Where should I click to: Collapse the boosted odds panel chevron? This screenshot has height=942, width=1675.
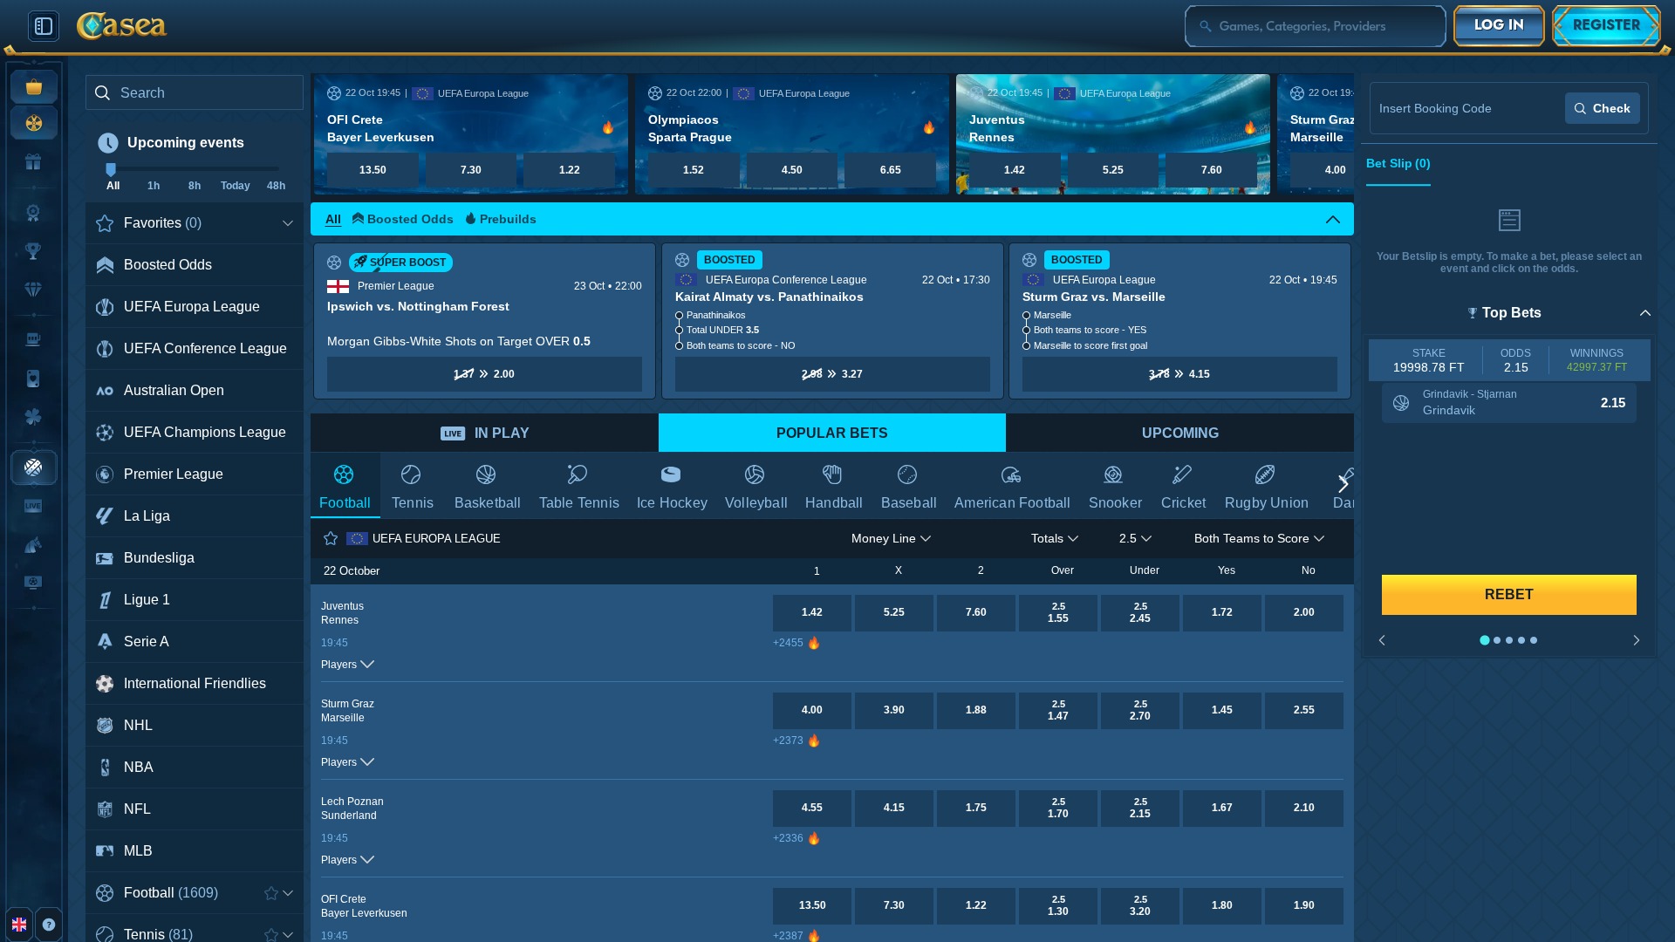1333,219
